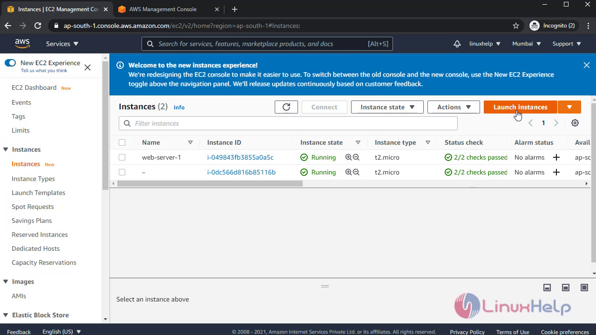This screenshot has width=596, height=335.
Task: Collapse the Images sidebar section
Action: [x=6, y=281]
